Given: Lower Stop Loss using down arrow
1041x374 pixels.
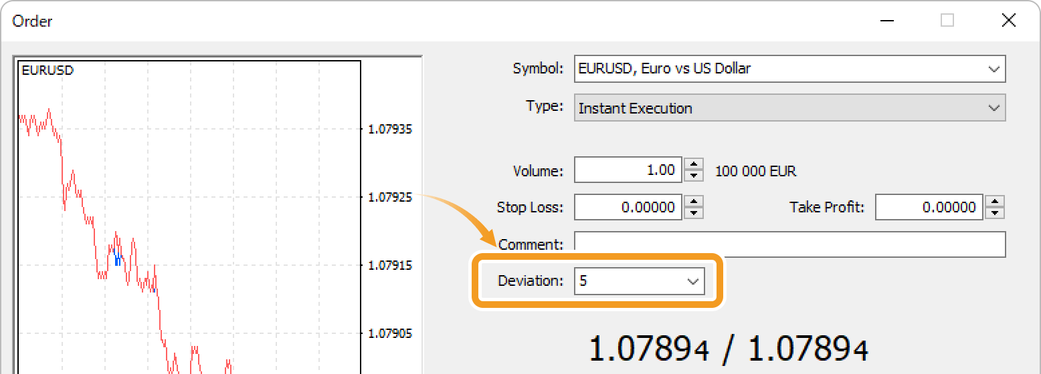Looking at the screenshot, I should 694,213.
